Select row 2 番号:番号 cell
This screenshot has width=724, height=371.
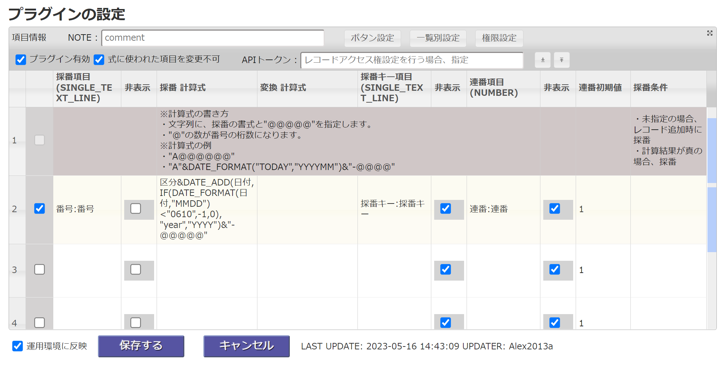87,209
